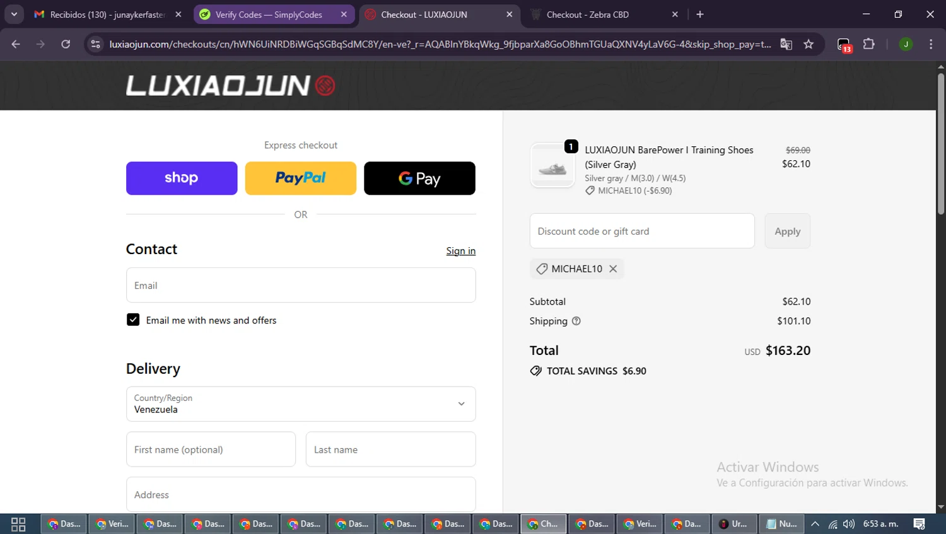
Task: Go back to the previous page
Action: point(16,44)
